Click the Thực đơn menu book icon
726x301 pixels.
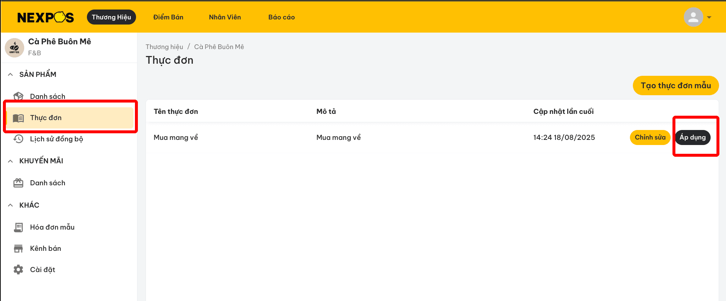18,118
